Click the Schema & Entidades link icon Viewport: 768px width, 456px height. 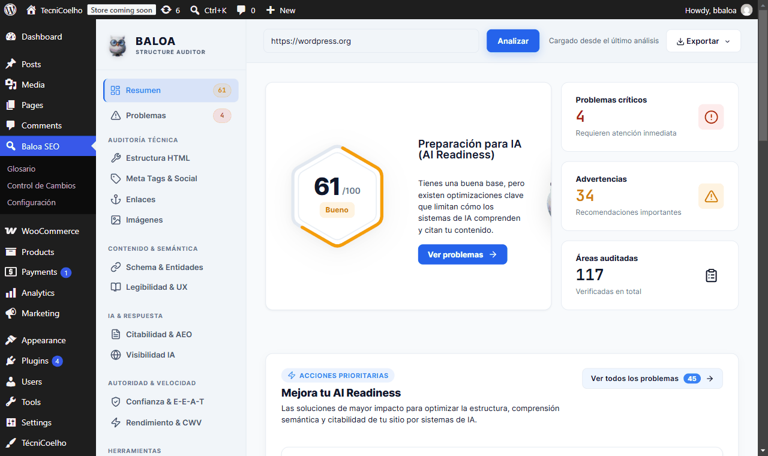pyautogui.click(x=116, y=267)
